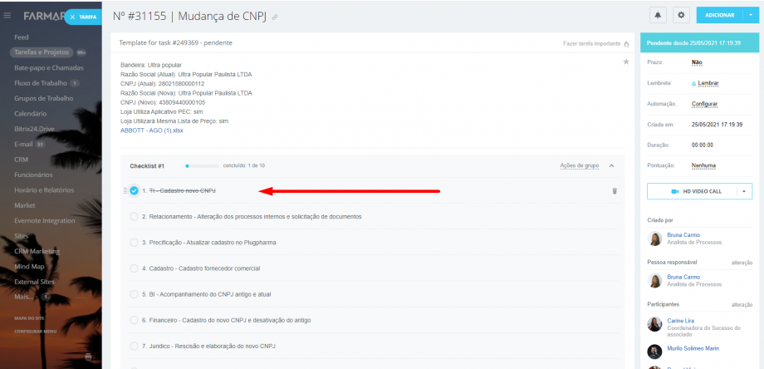The width and height of the screenshot is (764, 369).
Task: Click the drag handle of checklist item 1
Action: tap(125, 191)
